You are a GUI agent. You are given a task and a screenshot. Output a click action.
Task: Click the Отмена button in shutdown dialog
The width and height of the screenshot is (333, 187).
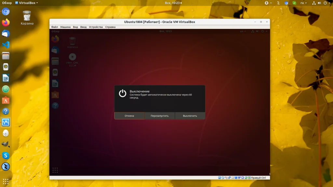coord(129,116)
